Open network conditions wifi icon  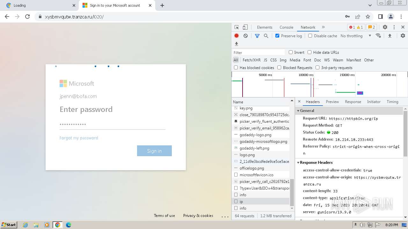pyautogui.click(x=378, y=36)
